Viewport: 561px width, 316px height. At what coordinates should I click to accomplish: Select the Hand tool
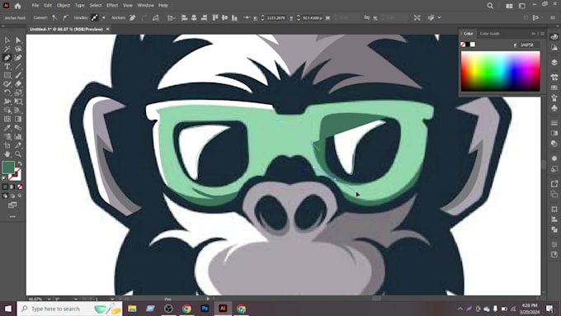(7, 154)
